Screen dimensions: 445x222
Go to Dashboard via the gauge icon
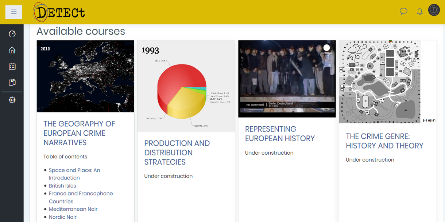[12, 34]
